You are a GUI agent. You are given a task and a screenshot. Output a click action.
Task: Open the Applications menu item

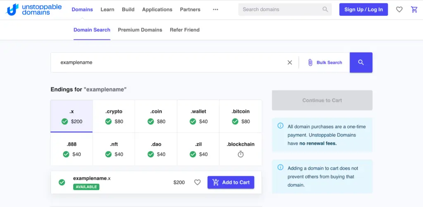157,10
